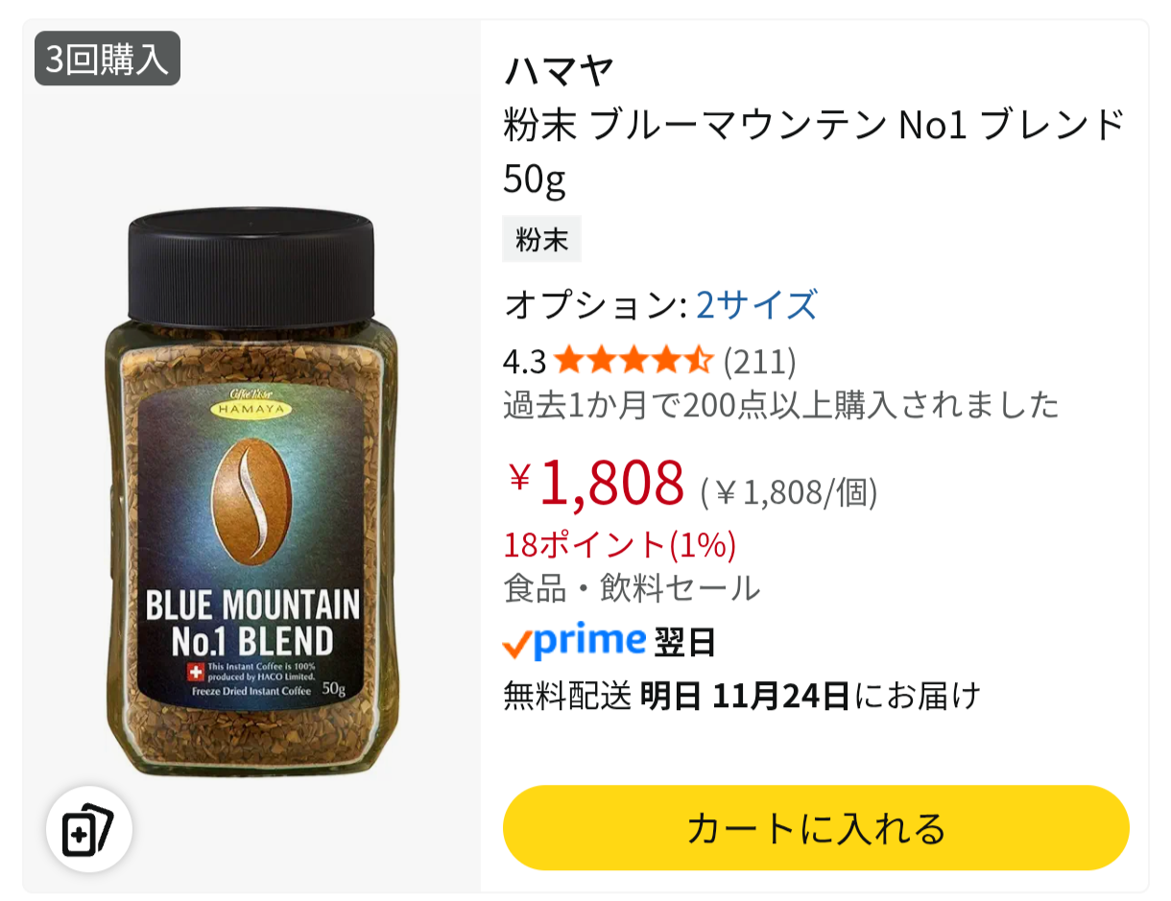
Task: Click the orange star rating icons
Action: (x=633, y=361)
